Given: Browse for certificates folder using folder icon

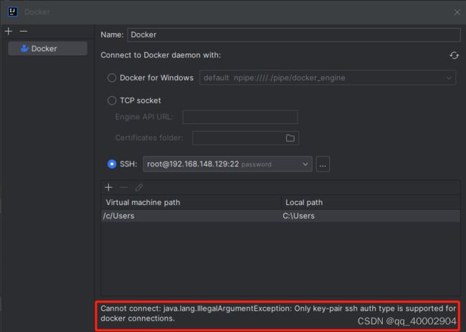Looking at the screenshot, I should 290,138.
